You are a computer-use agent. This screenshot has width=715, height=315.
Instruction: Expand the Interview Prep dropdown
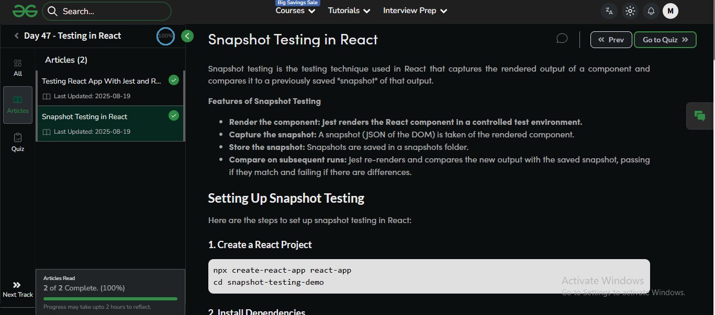(415, 11)
